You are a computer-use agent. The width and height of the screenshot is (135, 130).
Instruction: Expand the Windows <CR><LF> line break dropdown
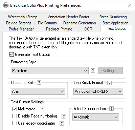coord(98,91)
